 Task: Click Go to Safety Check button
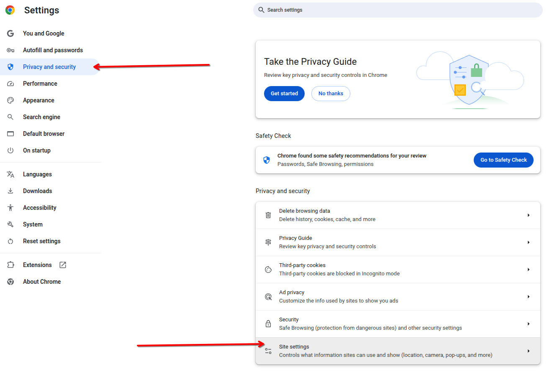(503, 160)
